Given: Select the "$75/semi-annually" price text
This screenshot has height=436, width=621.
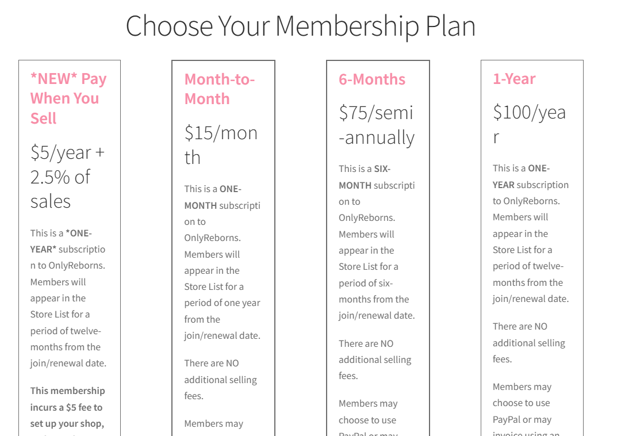Looking at the screenshot, I should coord(376,125).
